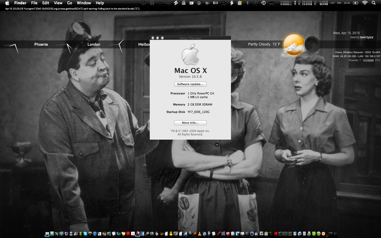Close the About This Mac window
Viewport: 381px width, 238px height.
tap(153, 38)
